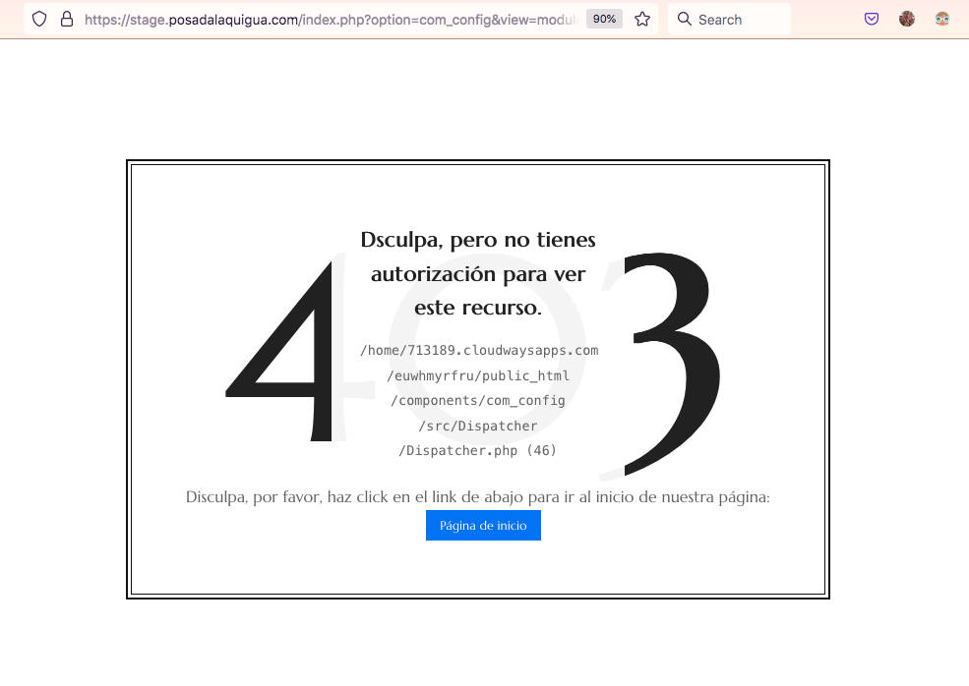Click the 90% zoom level badge
The image size is (969, 686).
(x=604, y=19)
